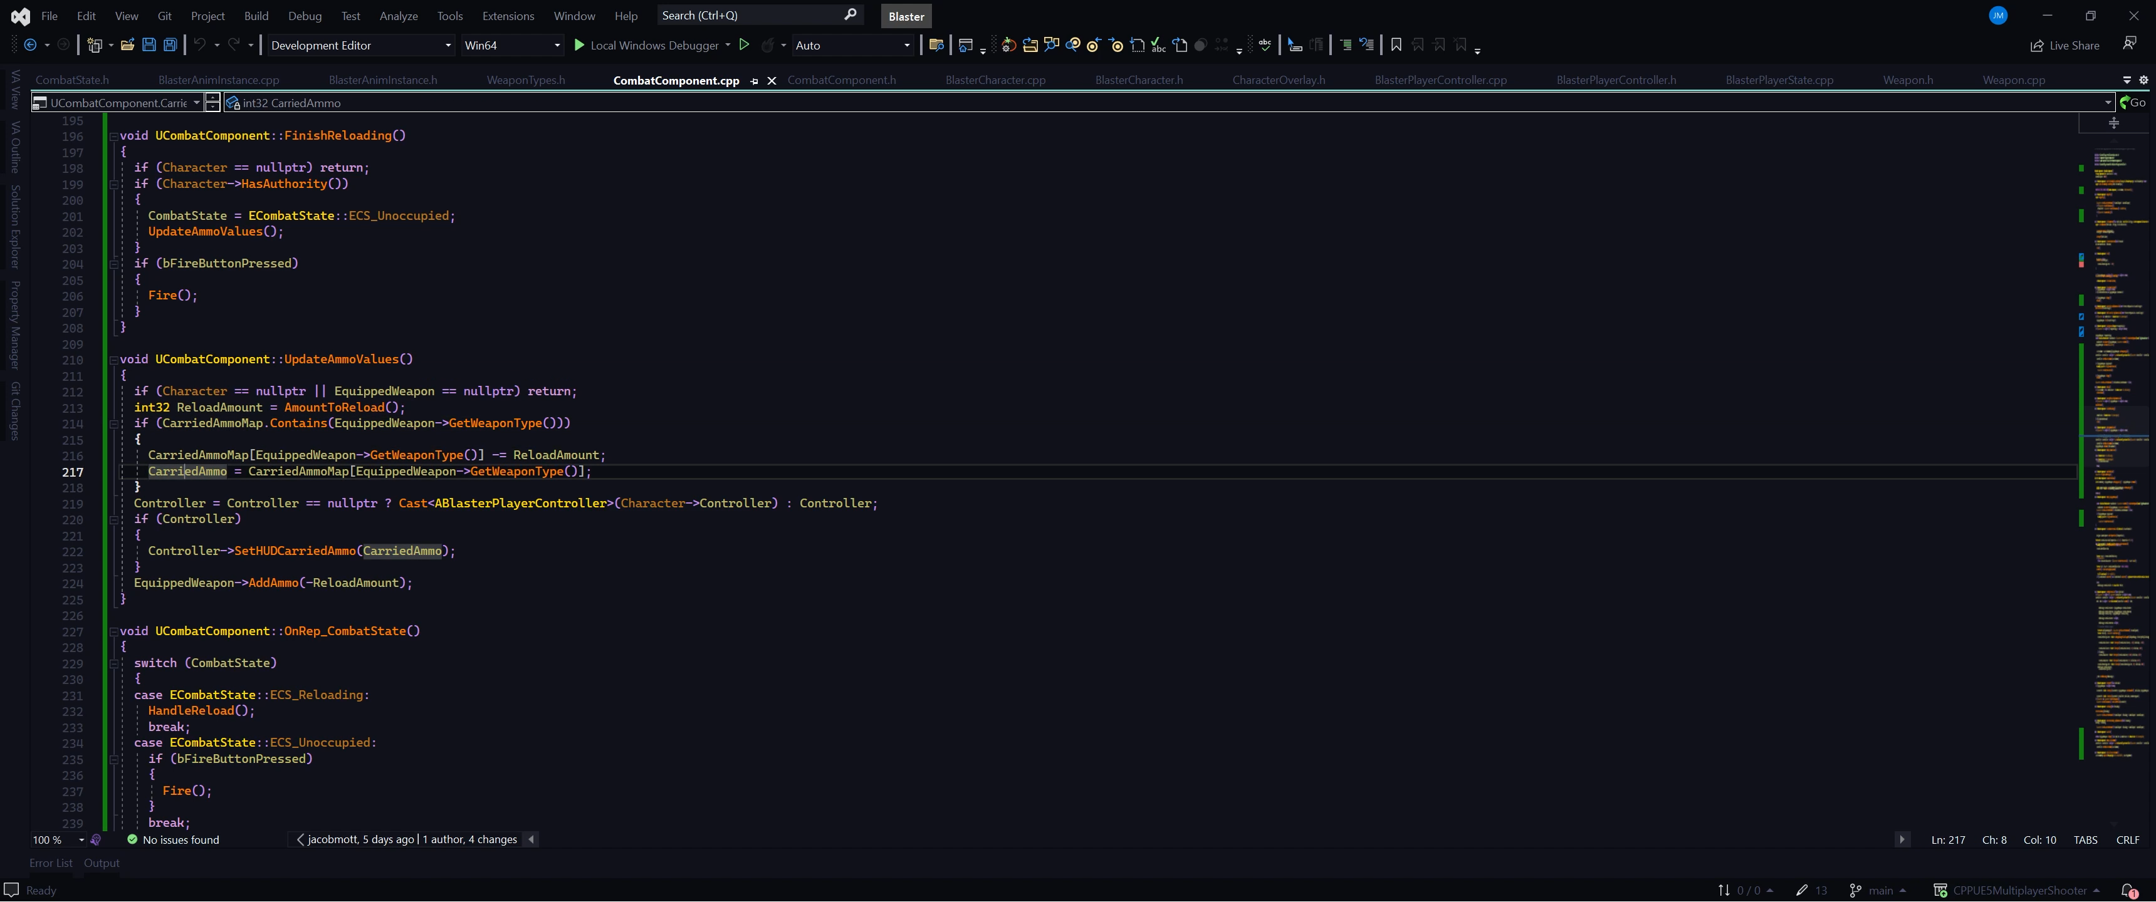The image size is (2156, 902).
Task: Click the Navigate Backward arrow icon
Action: 31,45
